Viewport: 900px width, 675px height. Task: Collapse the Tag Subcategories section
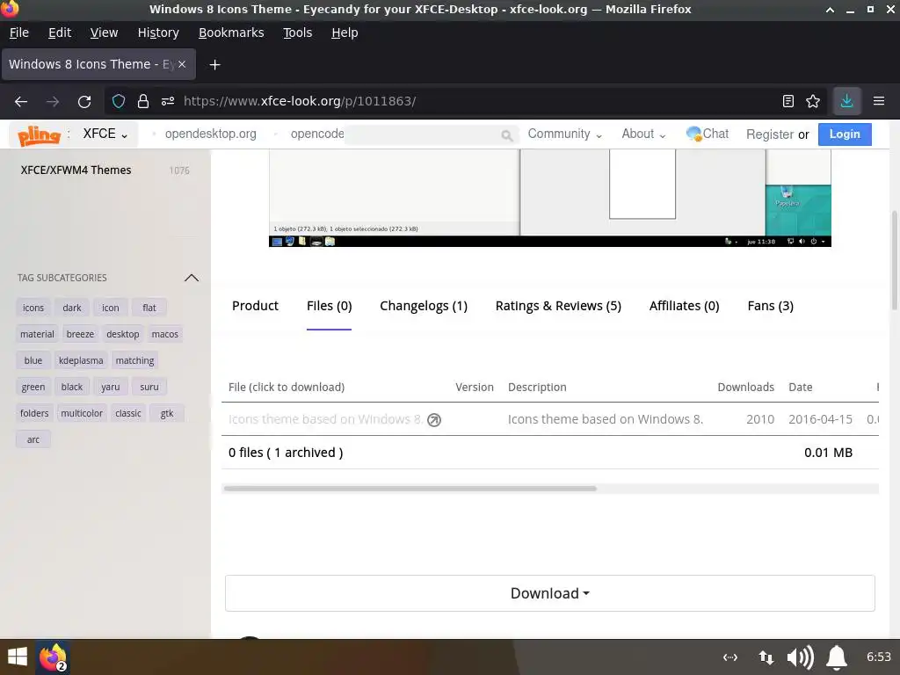(x=192, y=278)
